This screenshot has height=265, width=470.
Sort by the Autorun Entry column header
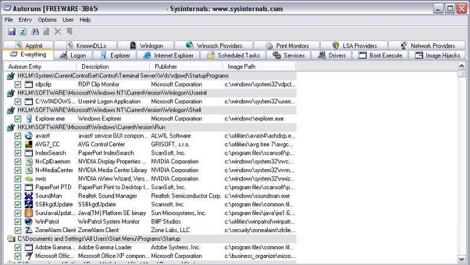[40, 66]
